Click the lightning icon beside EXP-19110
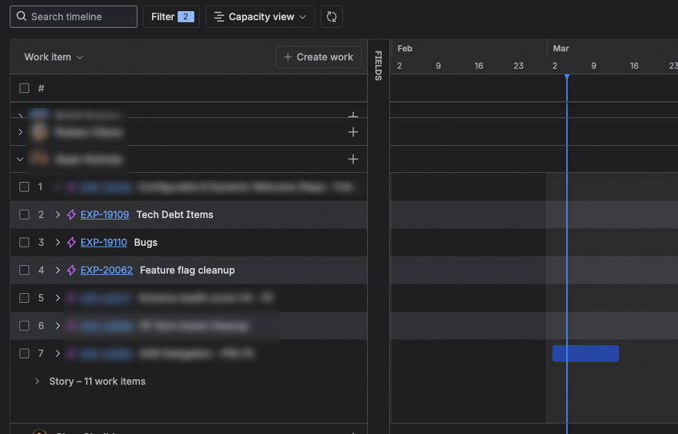Screen dimensions: 678x434 [x=71, y=242]
